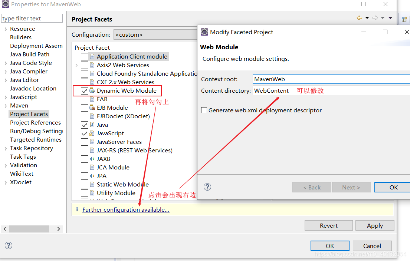Enable Generate web.xml deployment descriptor
410x261 pixels.
click(203, 110)
